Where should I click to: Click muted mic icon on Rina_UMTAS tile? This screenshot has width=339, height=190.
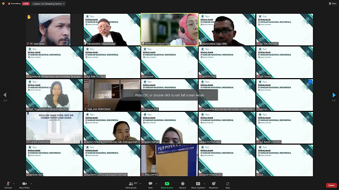(143, 175)
